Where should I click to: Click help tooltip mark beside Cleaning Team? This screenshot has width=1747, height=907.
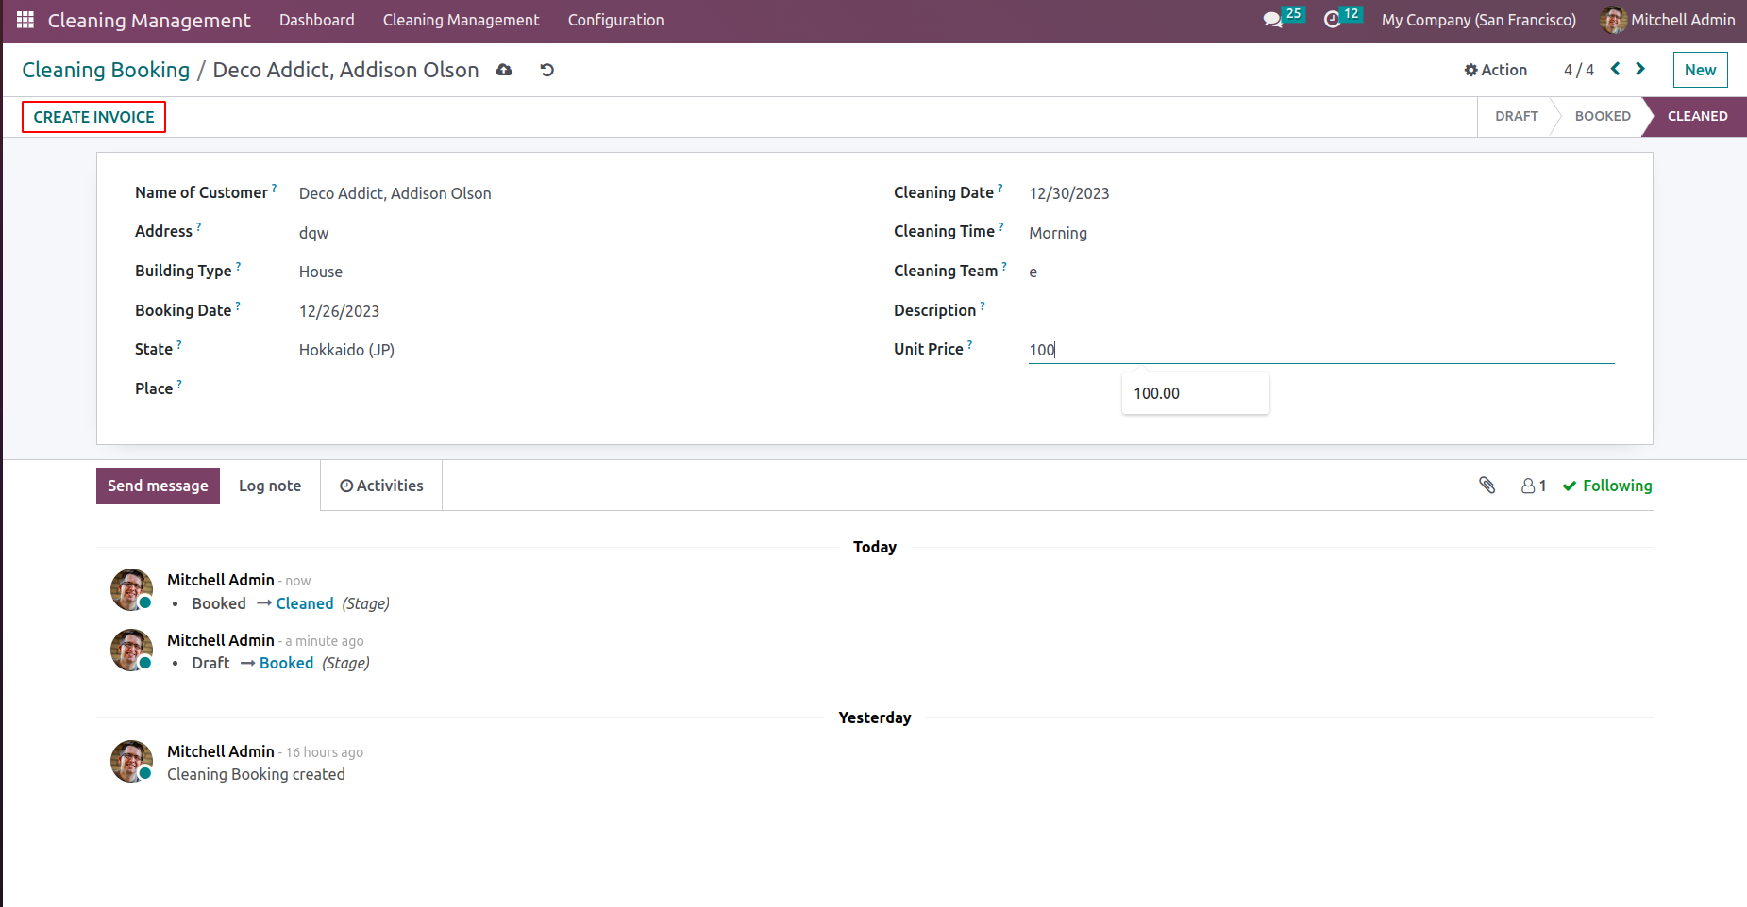tap(1004, 266)
